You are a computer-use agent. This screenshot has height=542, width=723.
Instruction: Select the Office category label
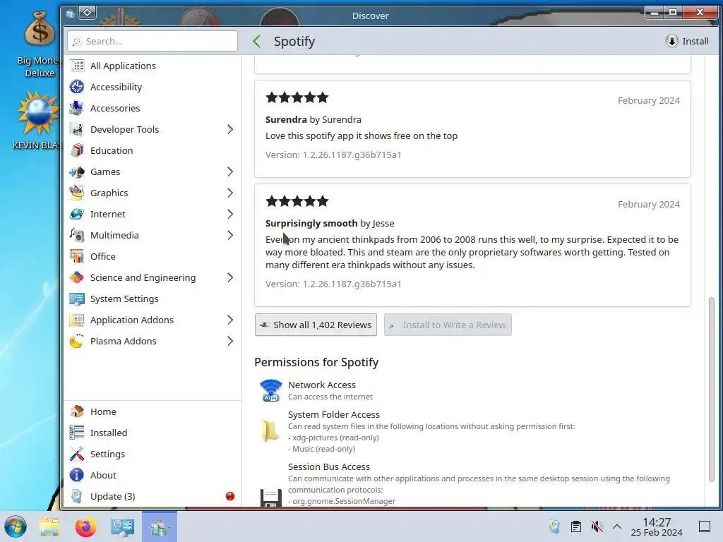pyautogui.click(x=103, y=257)
